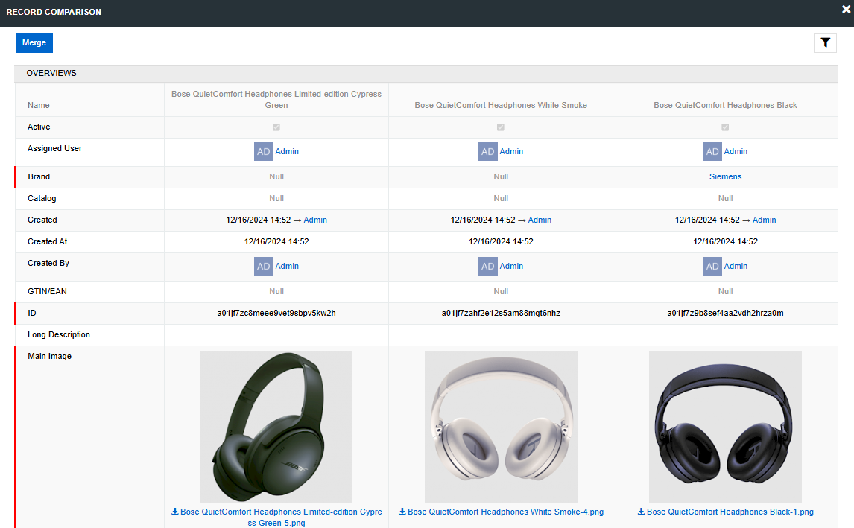Click ID value a01jf7zc8meee9vet9sbpv5kw2h

[x=276, y=313]
